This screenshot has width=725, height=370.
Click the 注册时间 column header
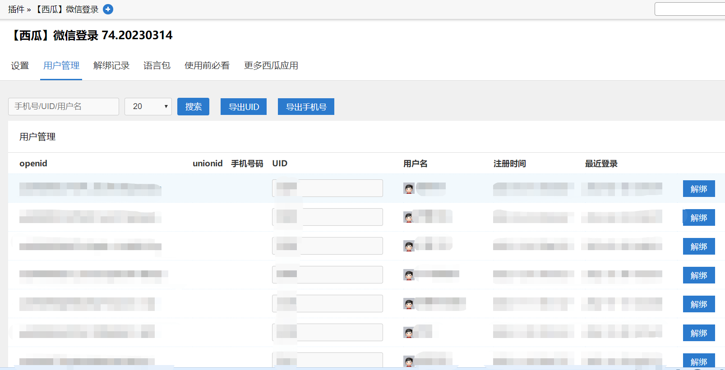(x=510, y=164)
